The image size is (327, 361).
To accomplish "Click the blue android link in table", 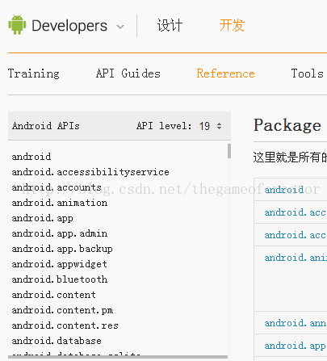I will pyautogui.click(x=284, y=190).
